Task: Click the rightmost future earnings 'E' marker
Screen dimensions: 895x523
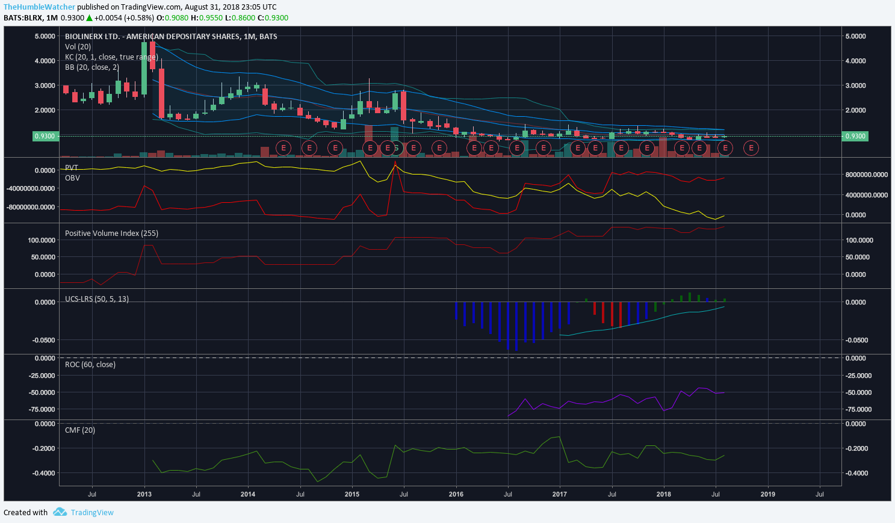Action: click(751, 147)
